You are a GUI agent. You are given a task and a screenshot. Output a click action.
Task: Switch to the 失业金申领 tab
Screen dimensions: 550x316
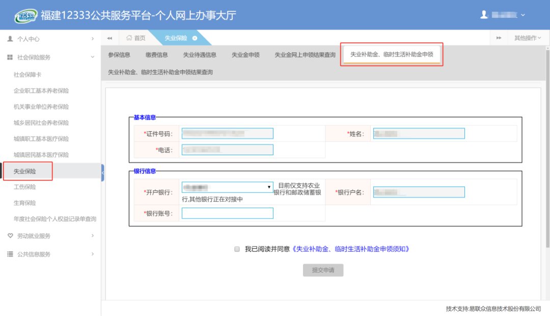245,55
